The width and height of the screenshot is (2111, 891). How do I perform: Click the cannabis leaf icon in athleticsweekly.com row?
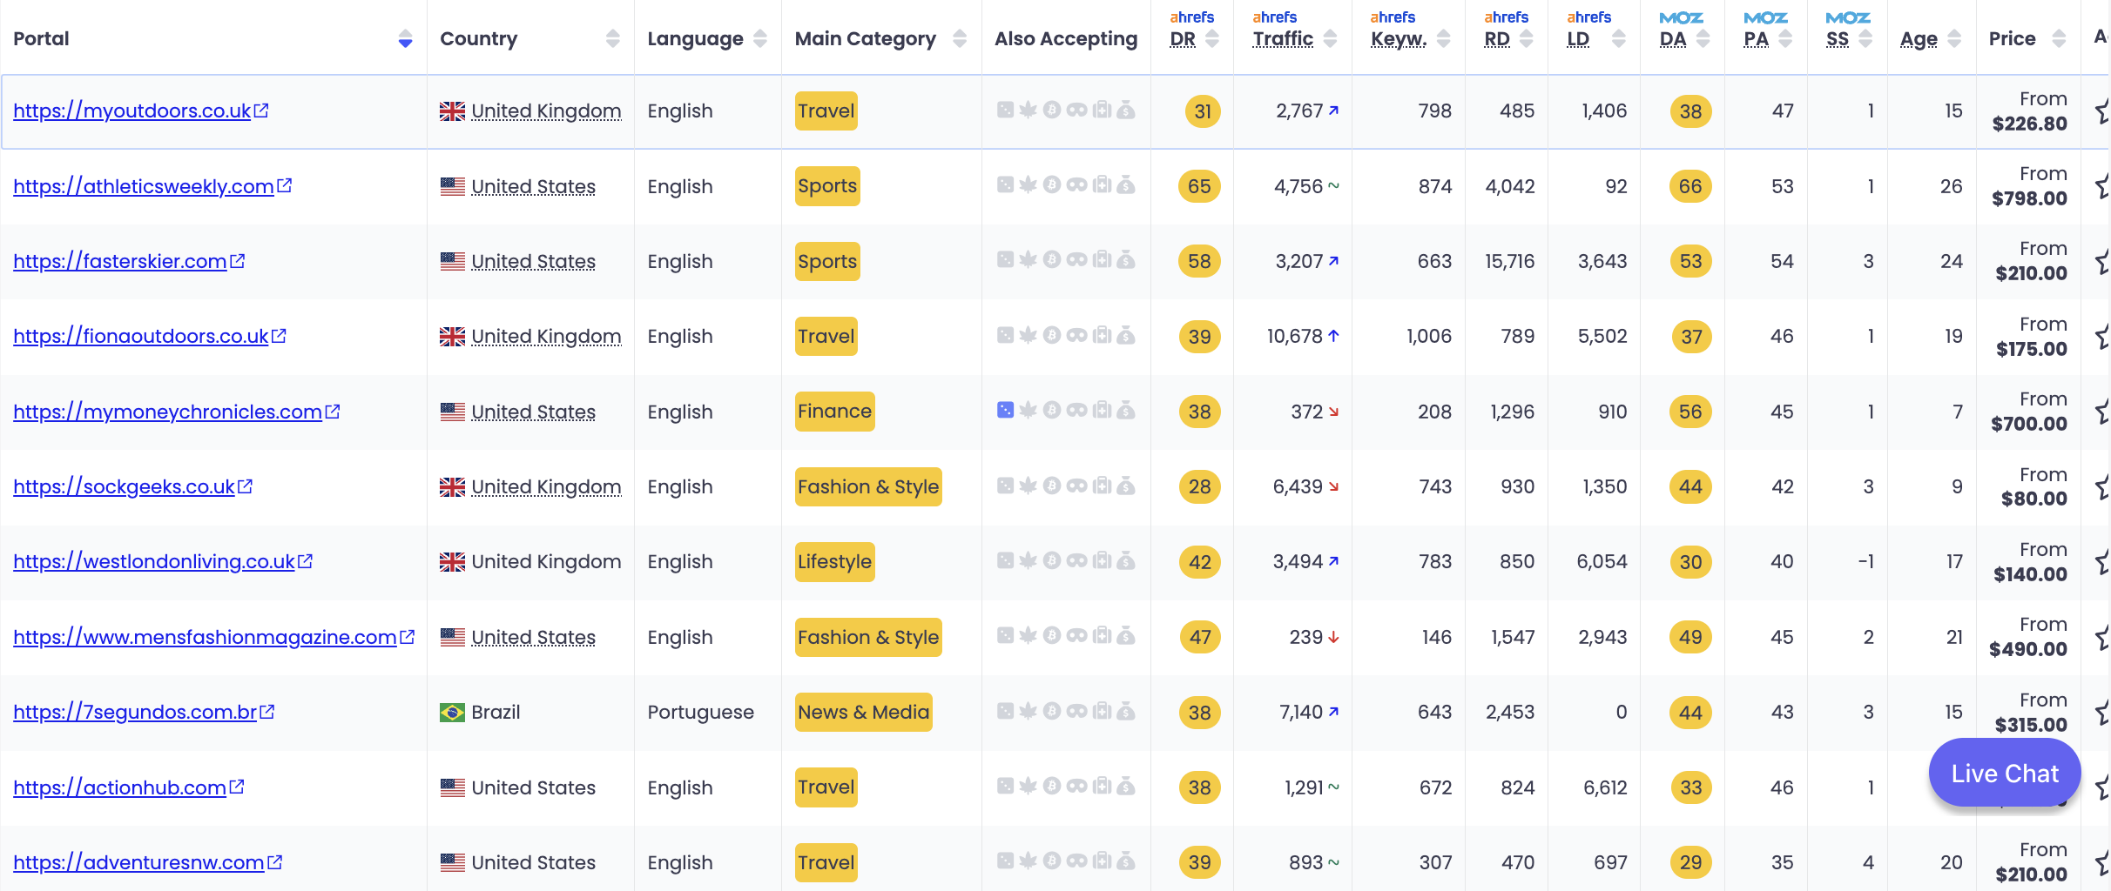pyautogui.click(x=1029, y=184)
